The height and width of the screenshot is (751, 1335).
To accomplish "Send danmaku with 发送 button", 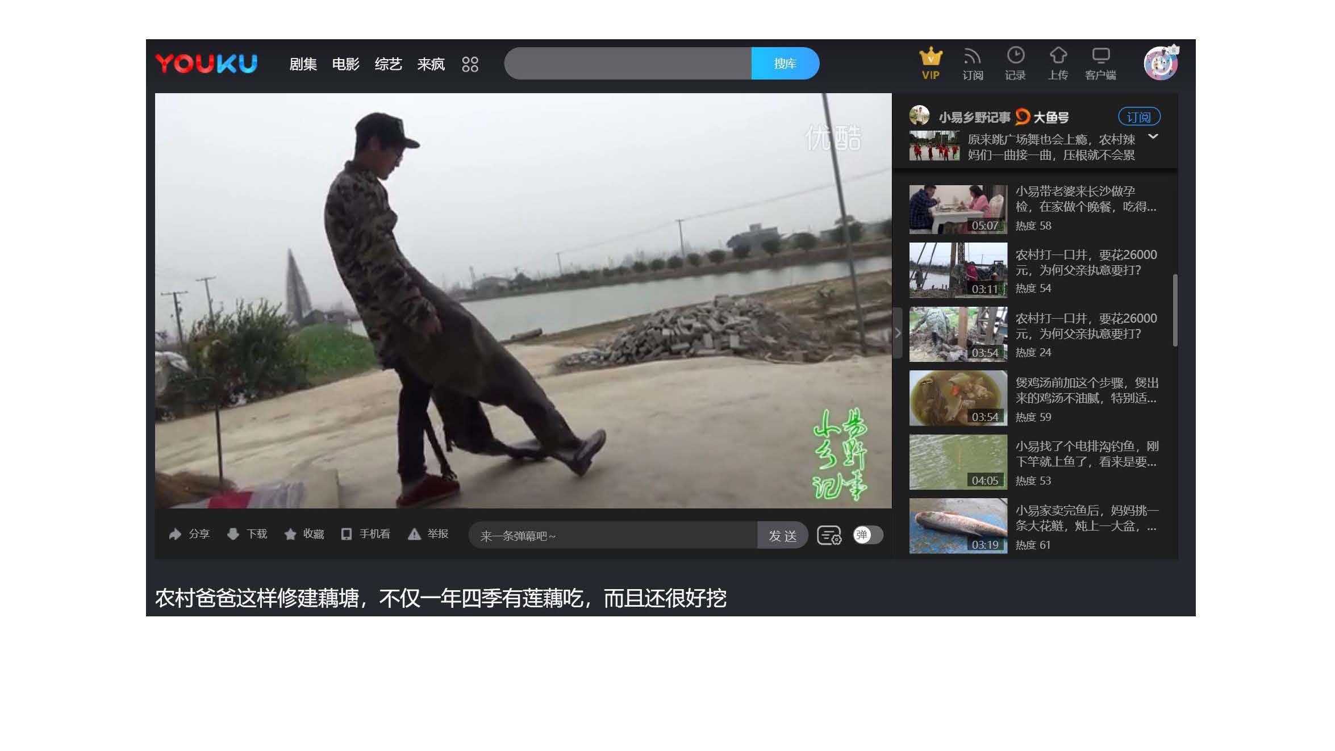I will click(x=782, y=535).
